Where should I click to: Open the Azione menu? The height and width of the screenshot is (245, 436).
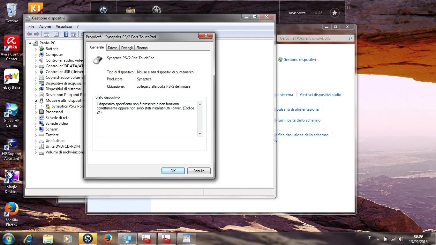pos(45,26)
